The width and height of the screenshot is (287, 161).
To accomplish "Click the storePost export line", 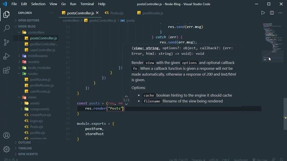I will pyautogui.click(x=94, y=134).
